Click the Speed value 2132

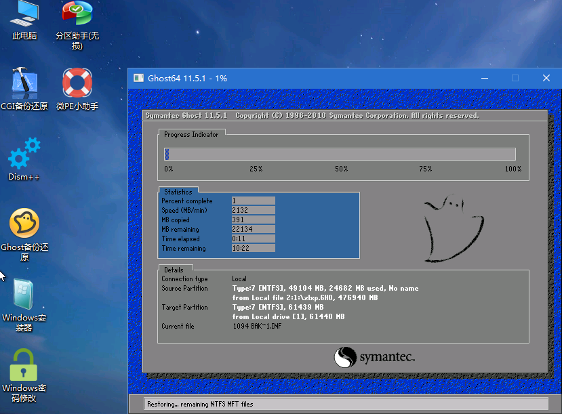(254, 210)
